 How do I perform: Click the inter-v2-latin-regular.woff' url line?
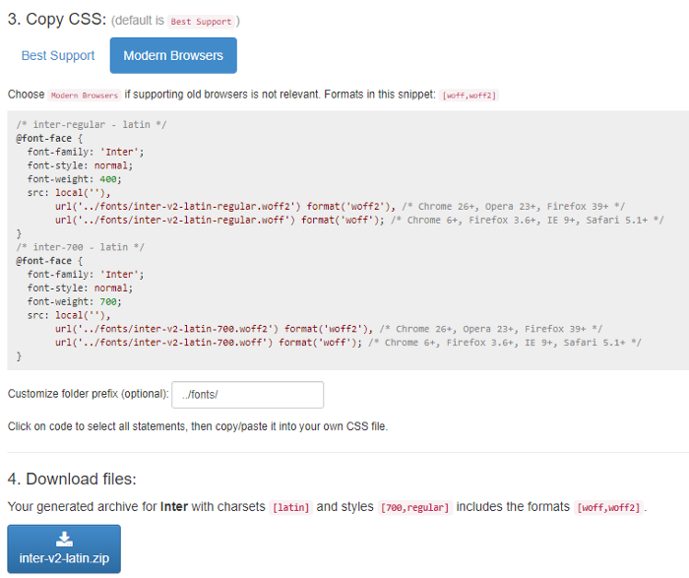coord(359,220)
